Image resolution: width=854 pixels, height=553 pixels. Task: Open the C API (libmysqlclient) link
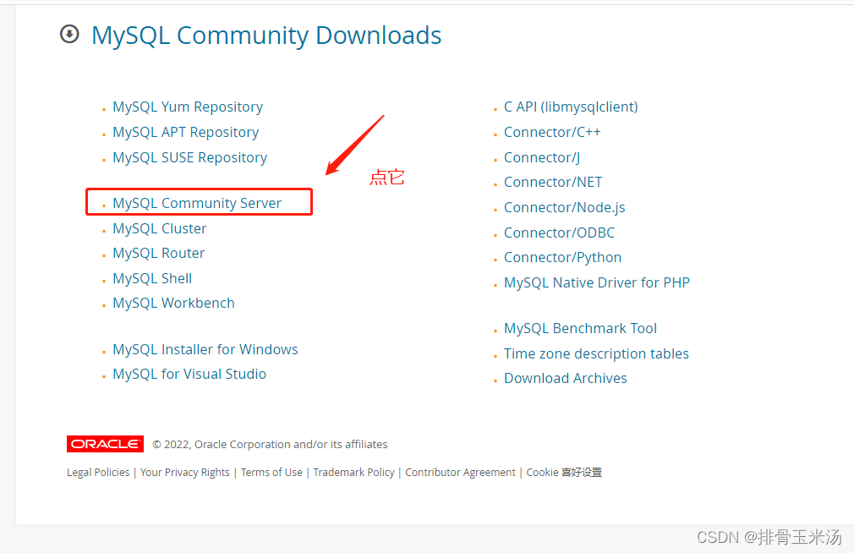tap(571, 107)
